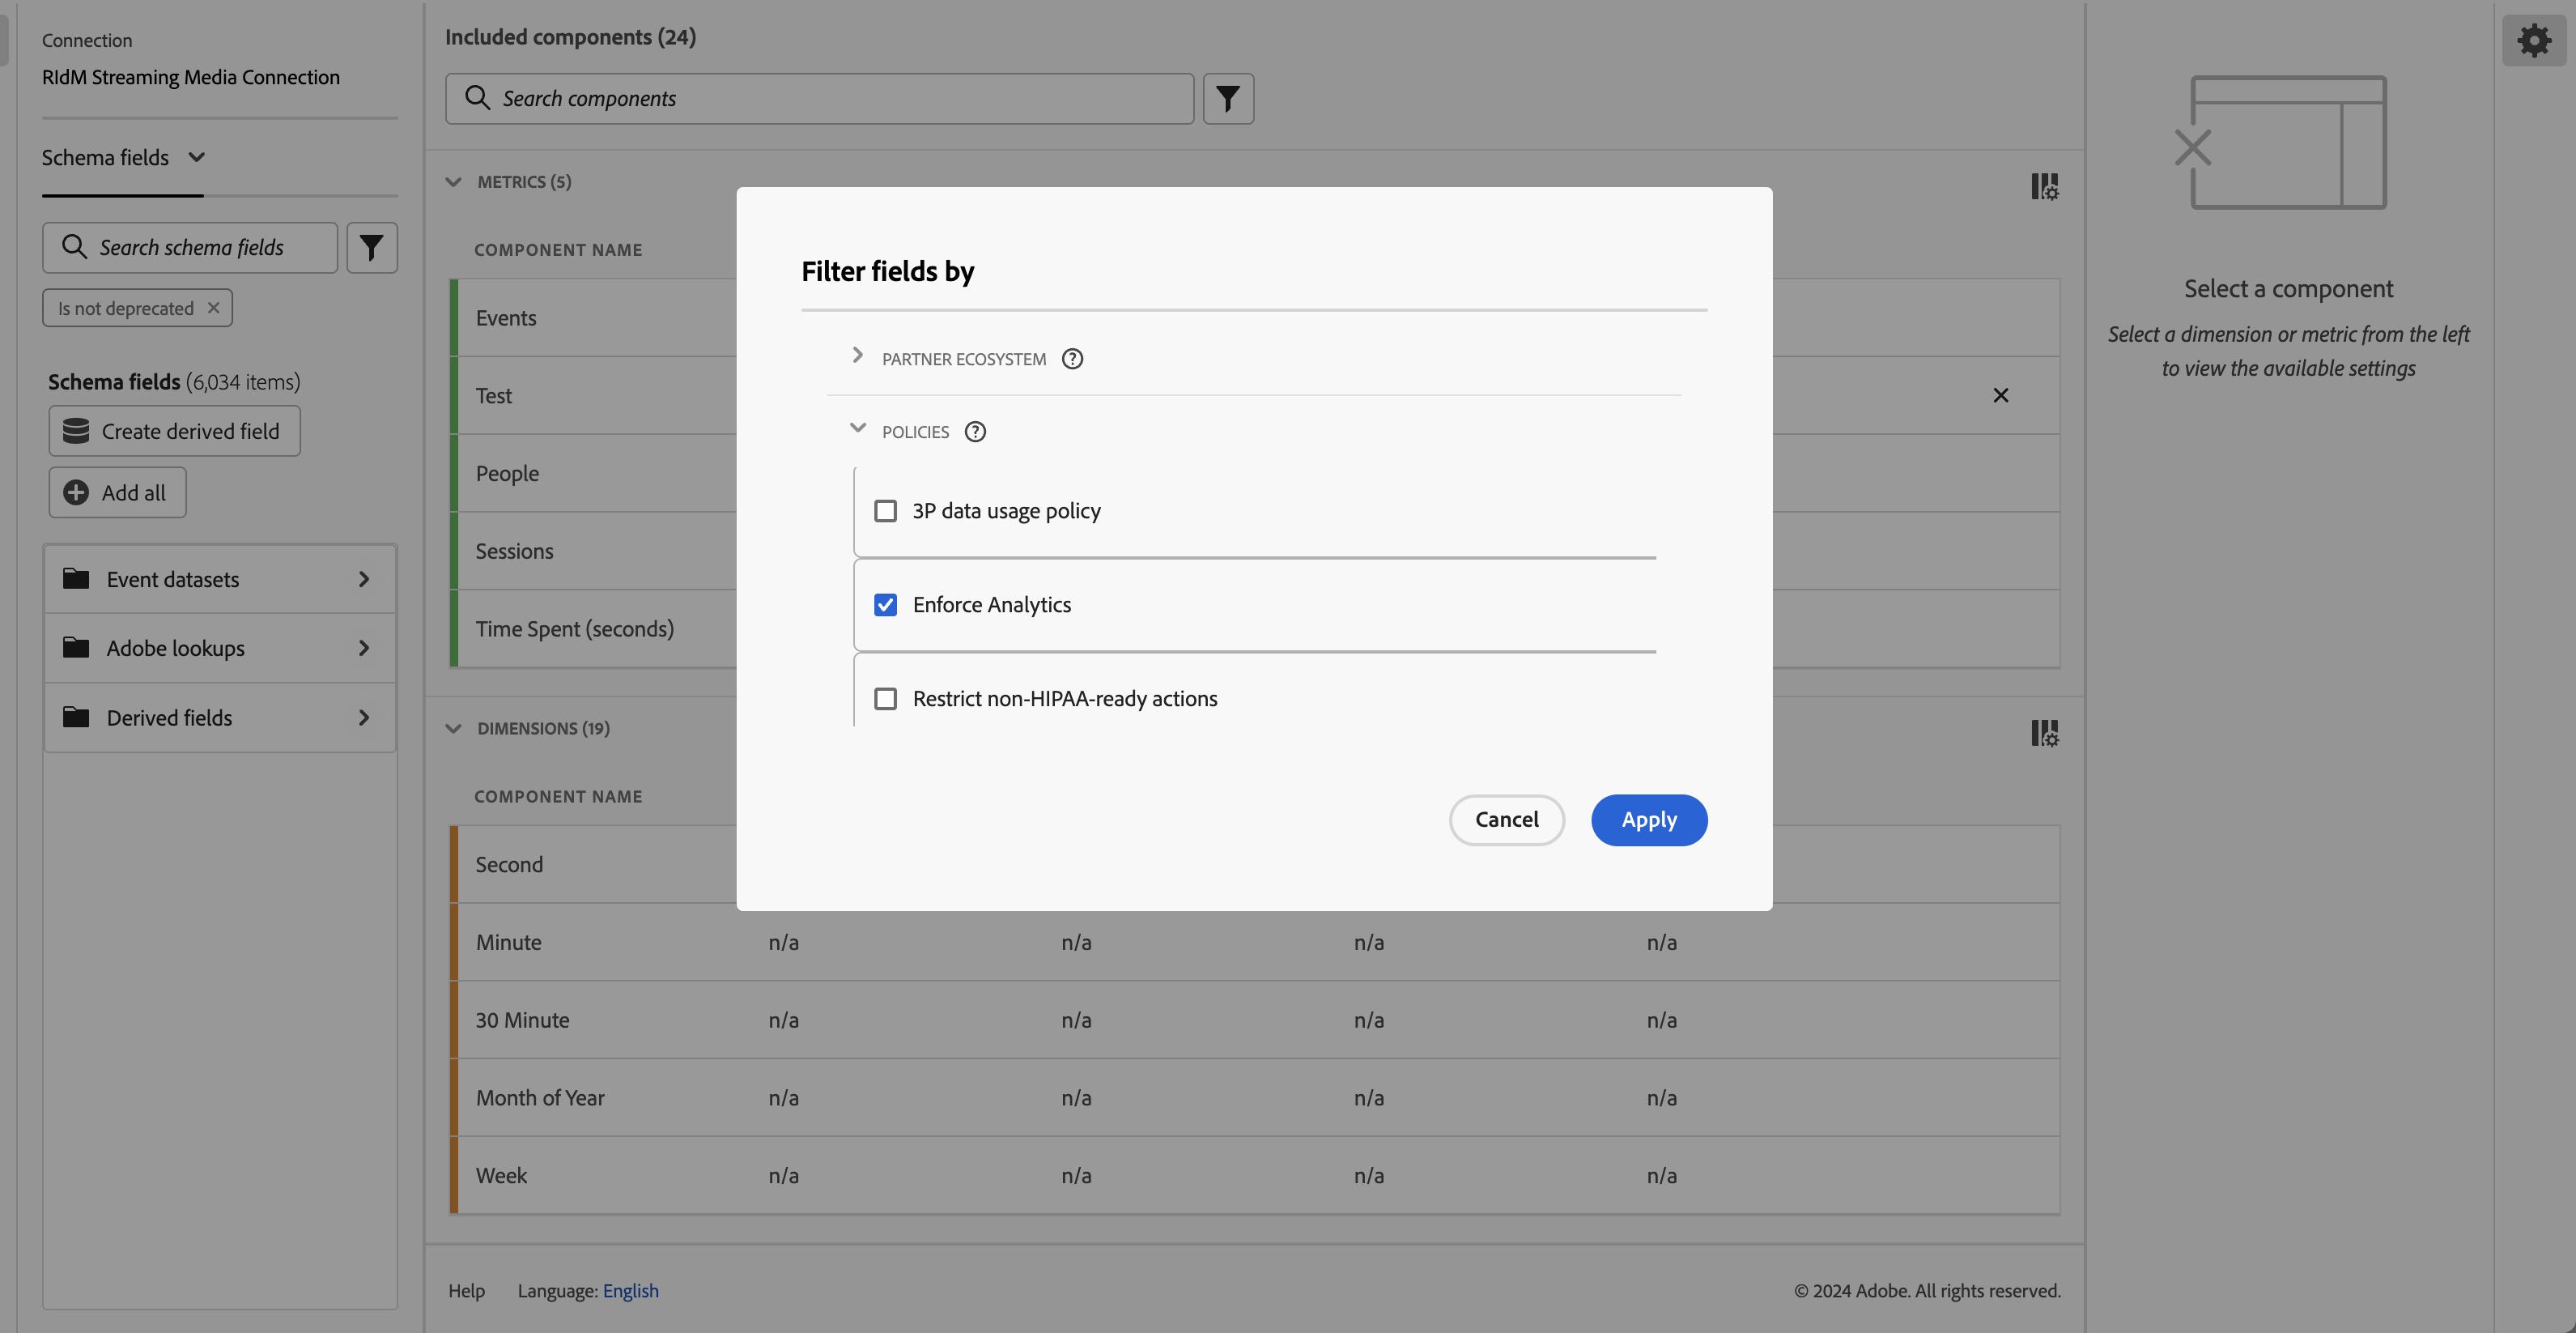Click the included components filter funnel icon

click(1228, 99)
